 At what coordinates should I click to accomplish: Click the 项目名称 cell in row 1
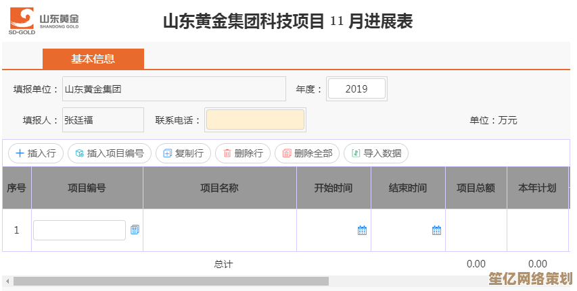[220, 230]
